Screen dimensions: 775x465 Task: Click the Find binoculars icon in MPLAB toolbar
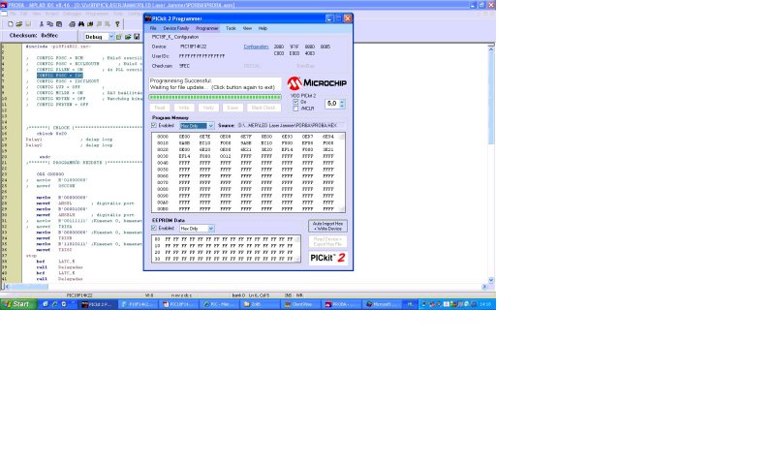[x=81, y=23]
